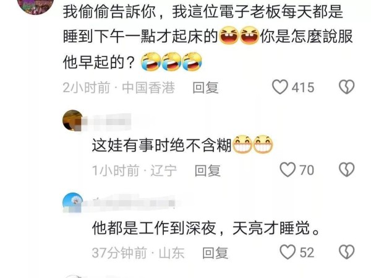Like the comment with 415 likes
The image size is (371, 278).
[280, 87]
